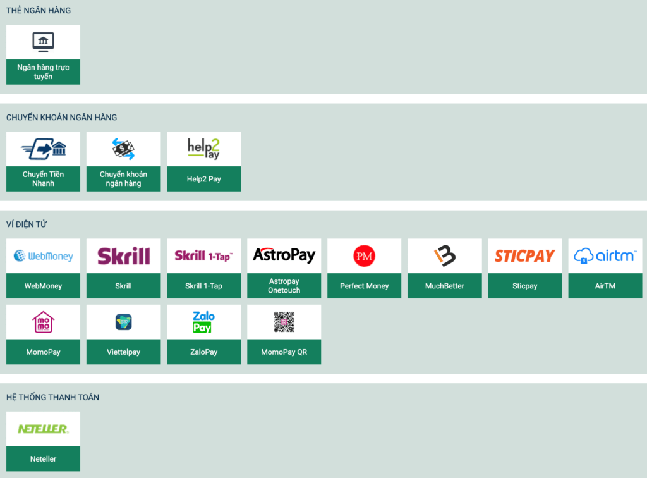The width and height of the screenshot is (647, 478).
Task: Select the 'ZaloPay' green label
Action: tap(204, 352)
